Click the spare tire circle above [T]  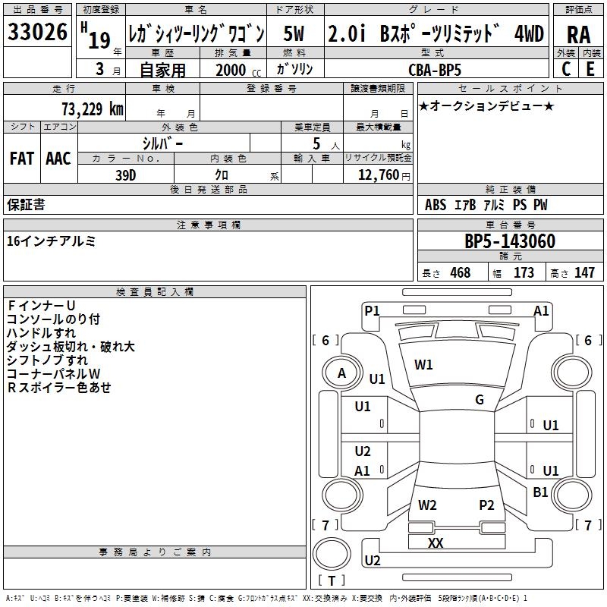click(332, 554)
